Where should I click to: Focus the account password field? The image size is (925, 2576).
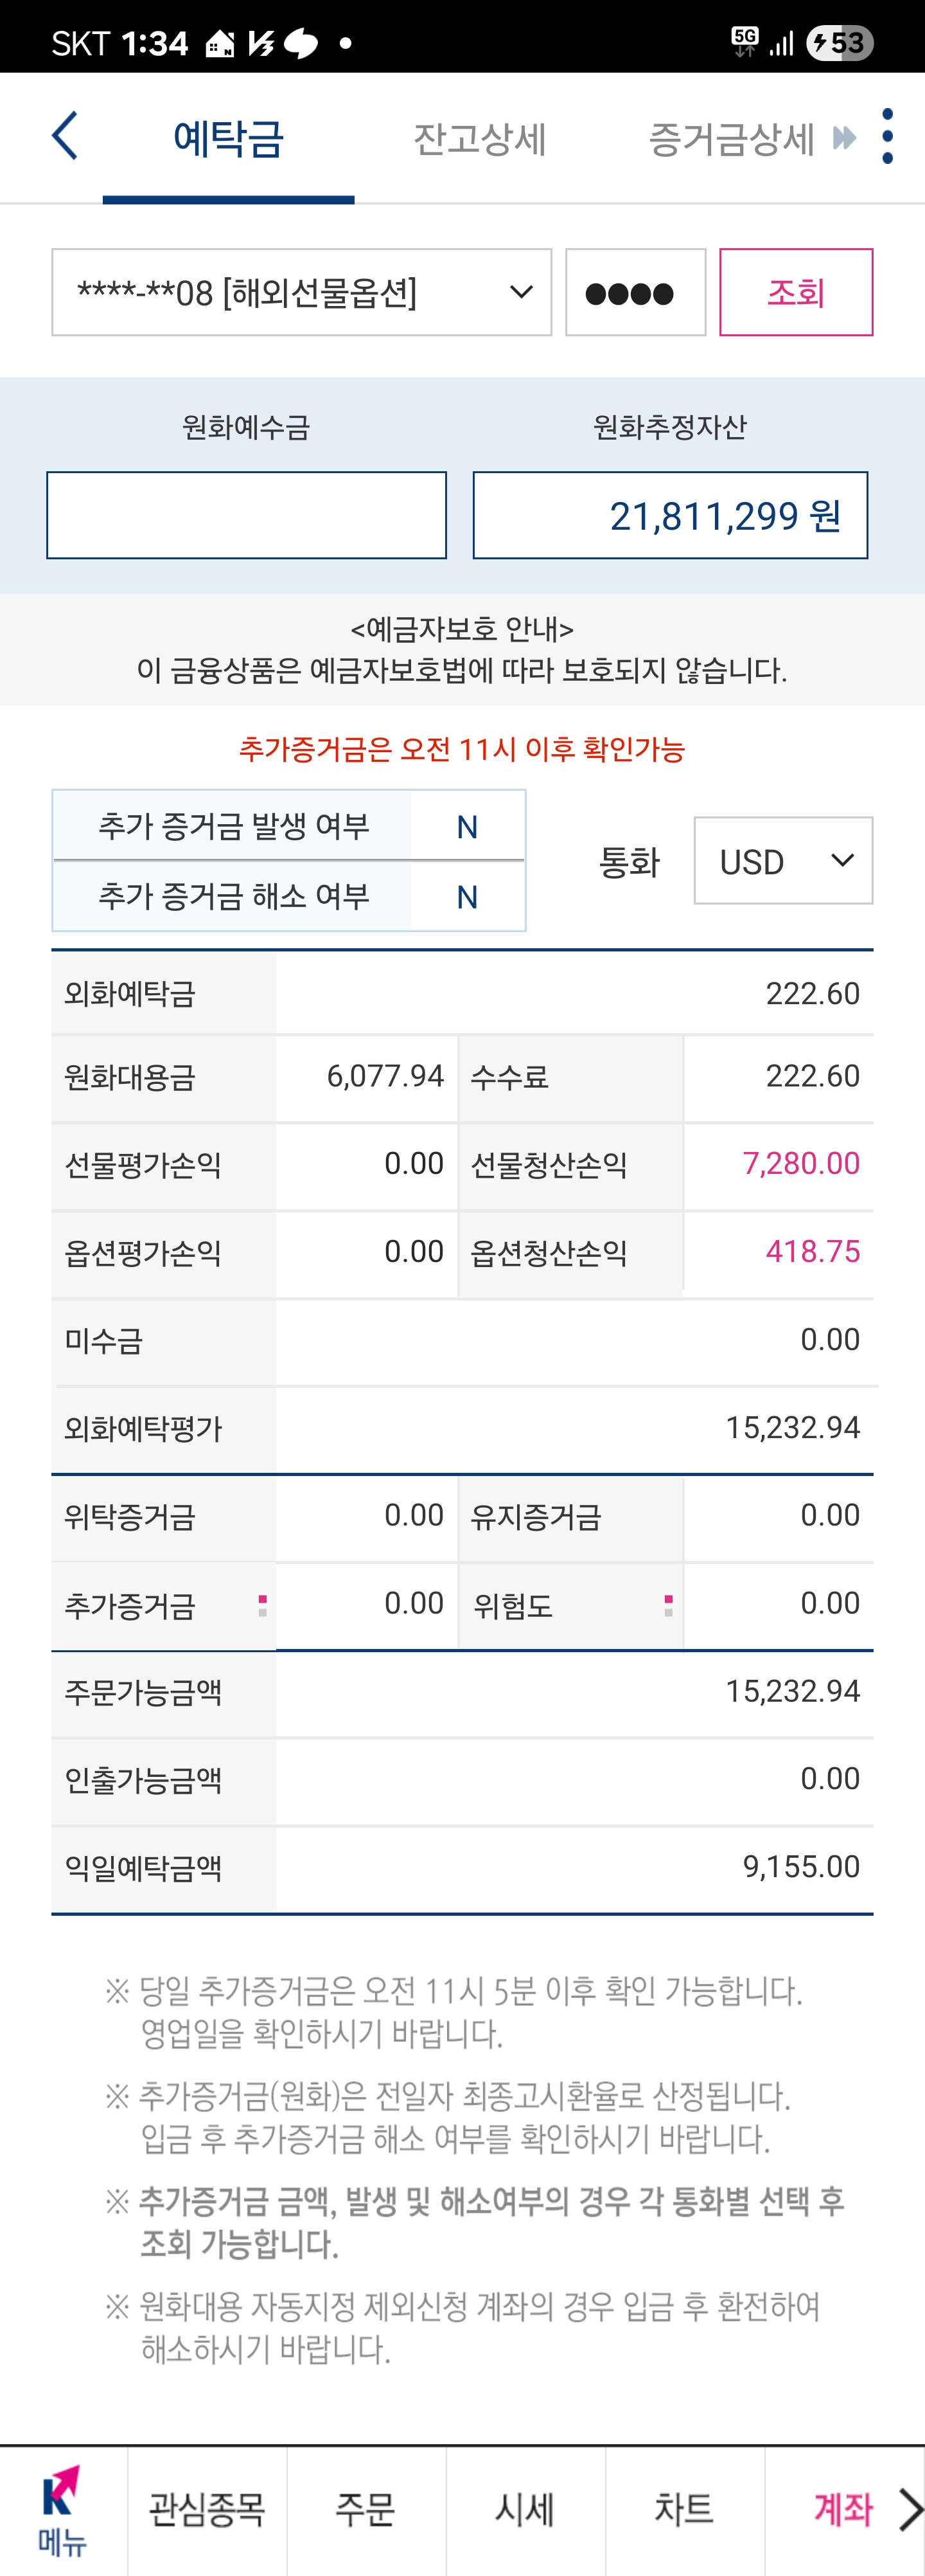click(635, 292)
